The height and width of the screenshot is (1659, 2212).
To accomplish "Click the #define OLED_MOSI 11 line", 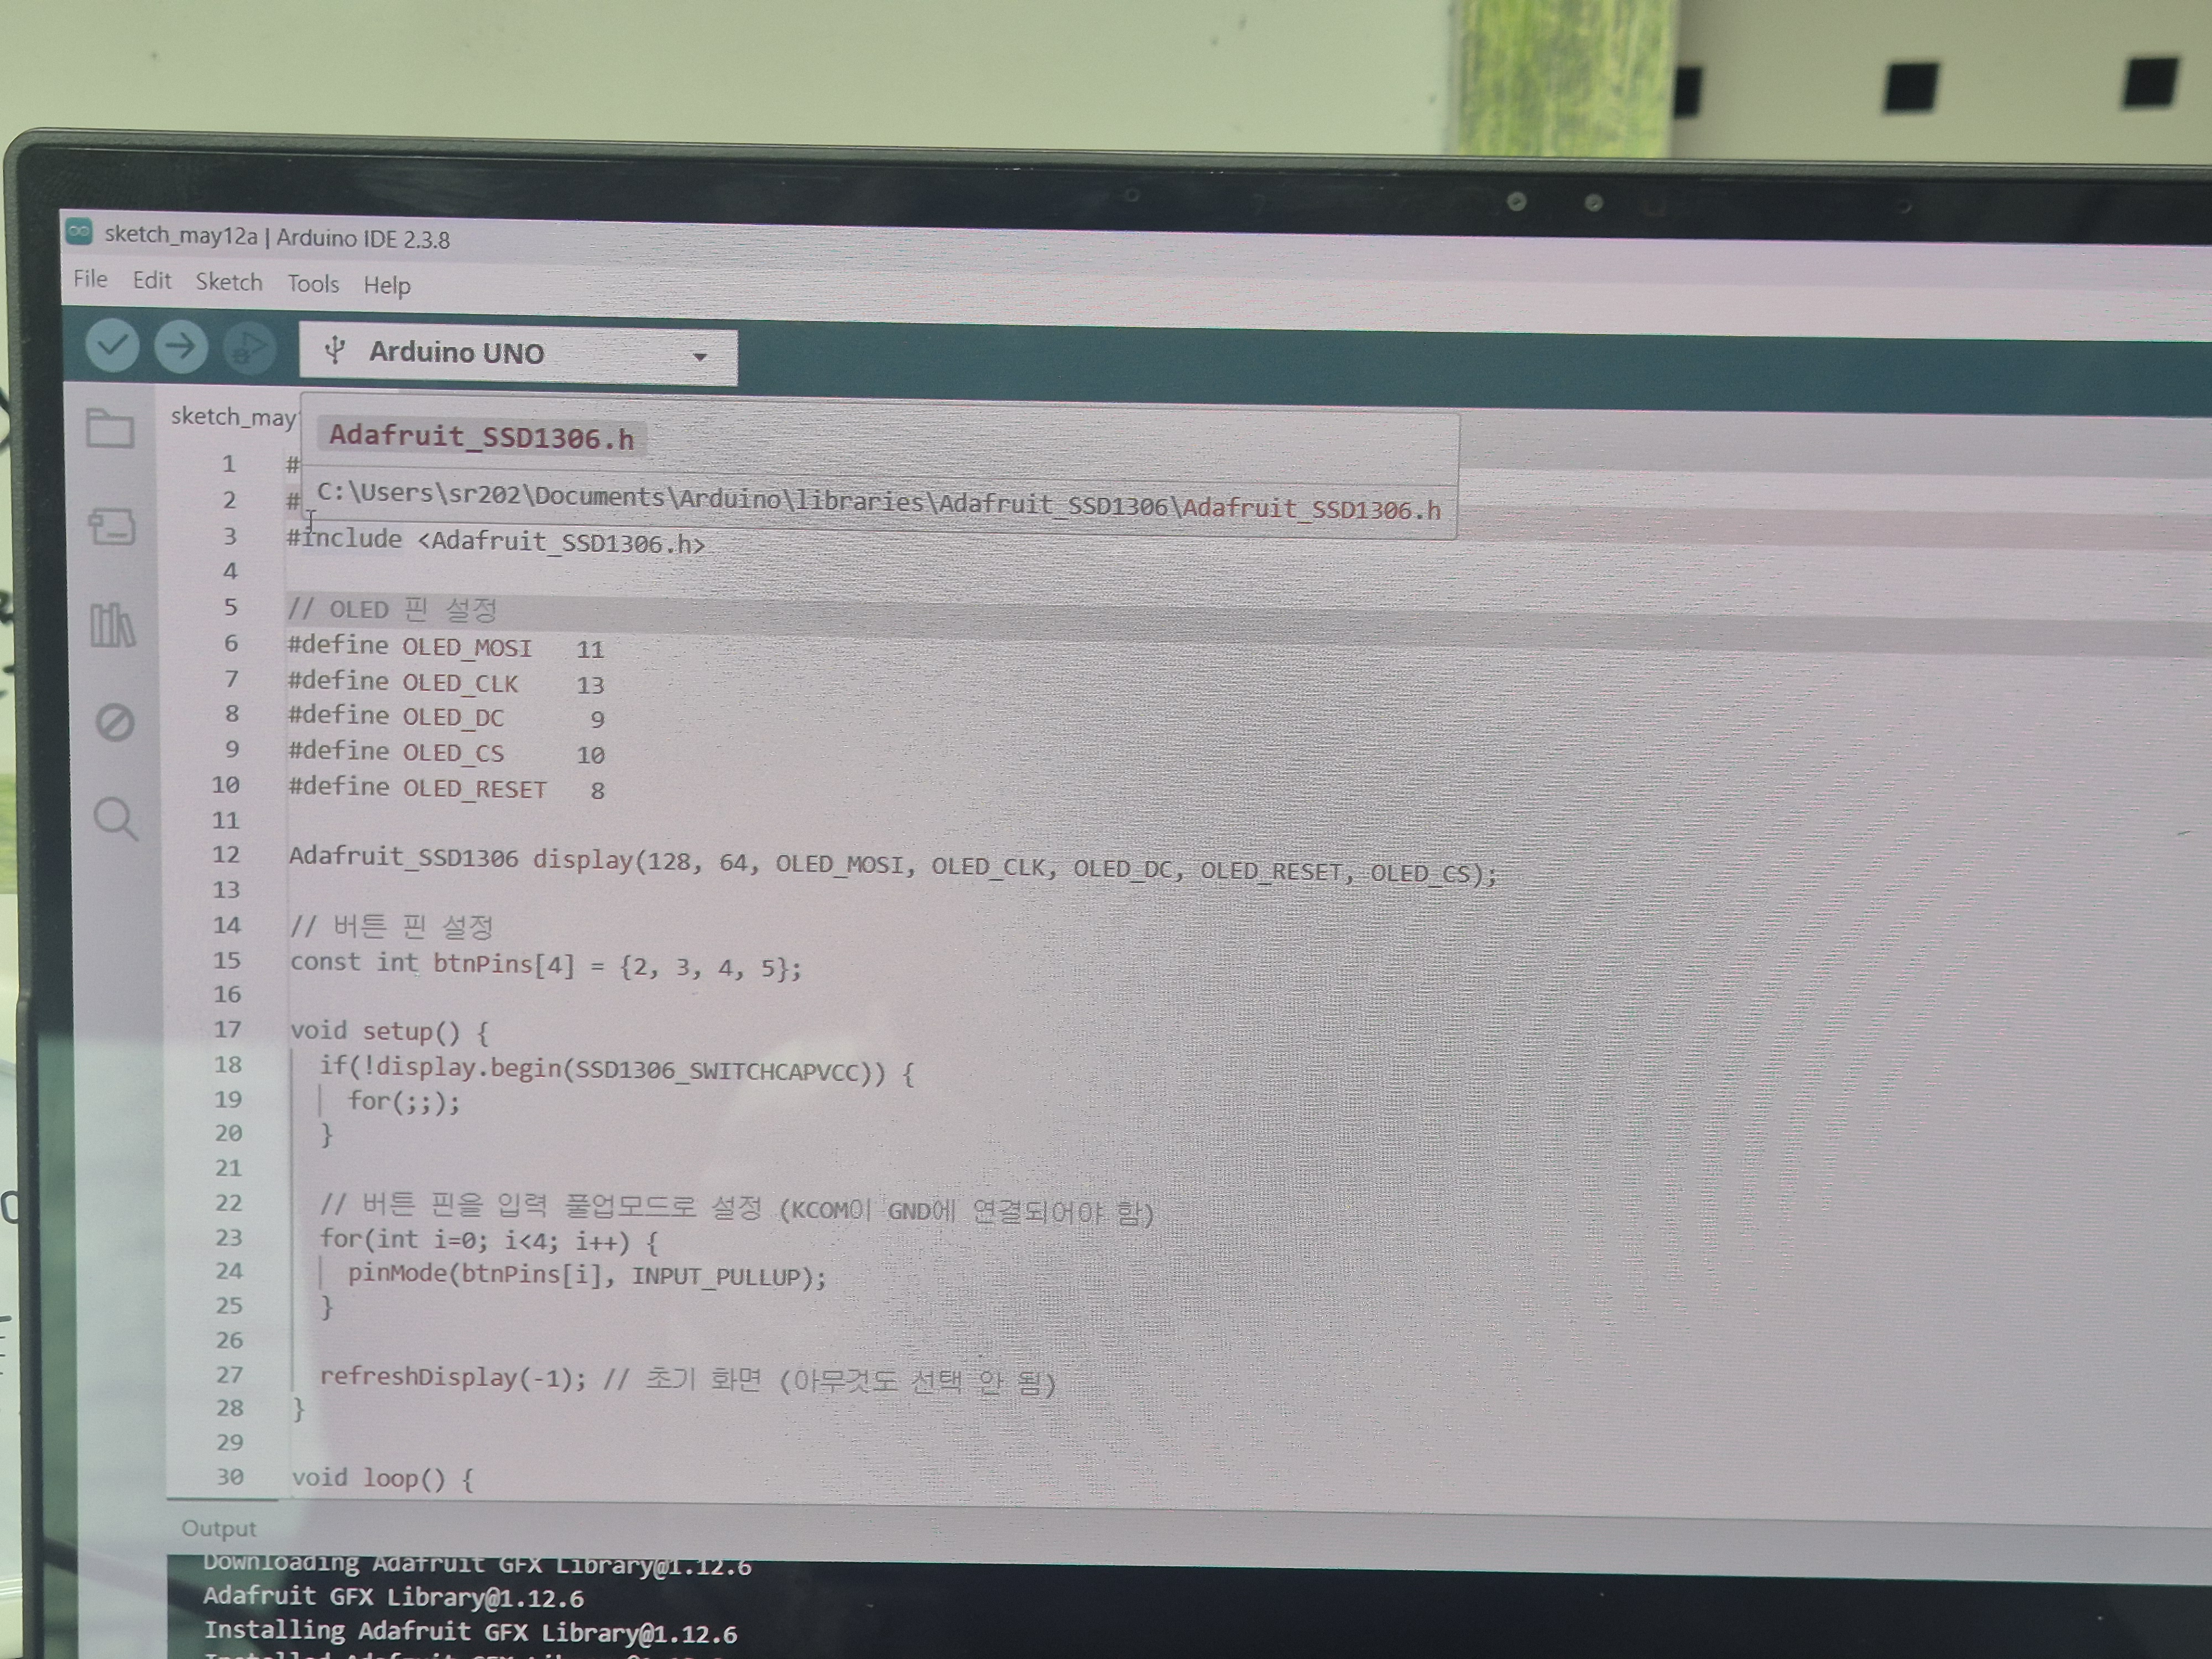I will (446, 647).
